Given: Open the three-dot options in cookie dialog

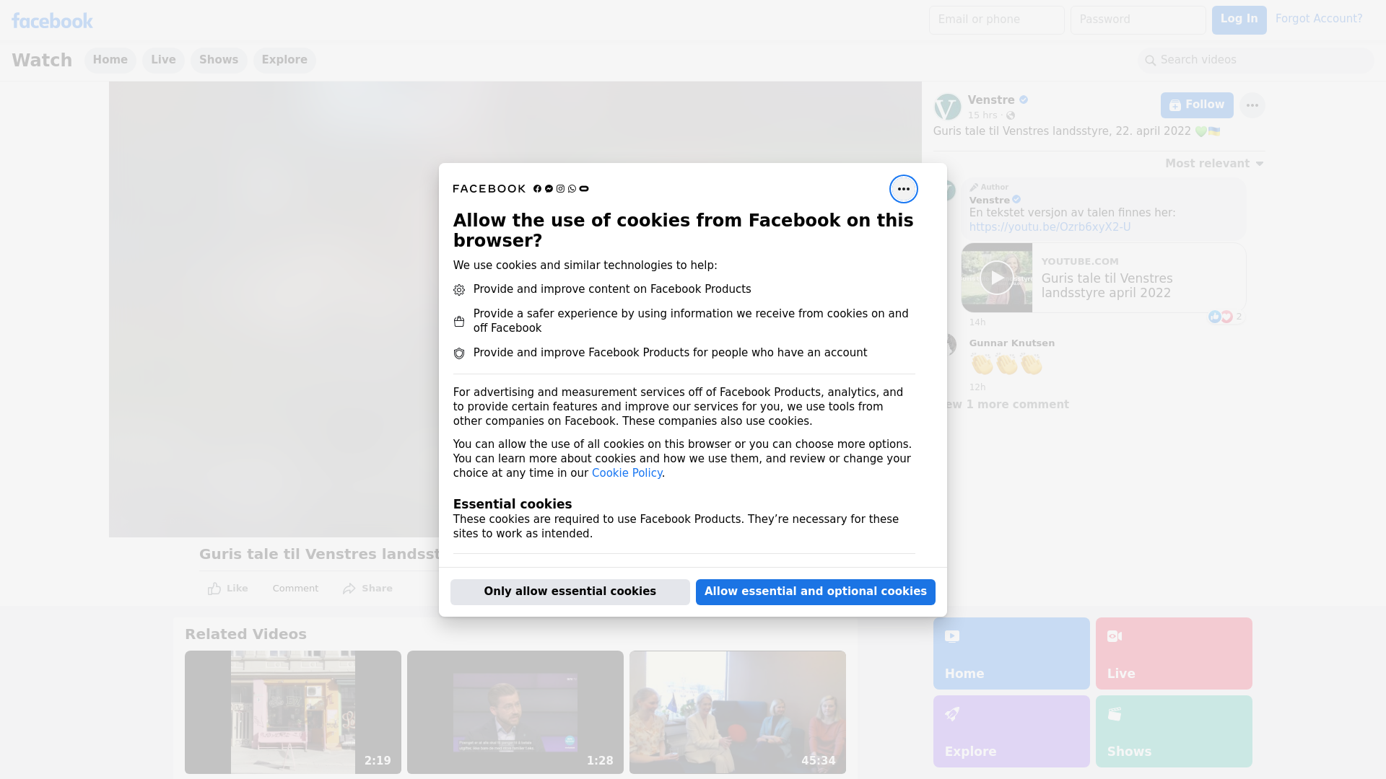Looking at the screenshot, I should tap(903, 189).
